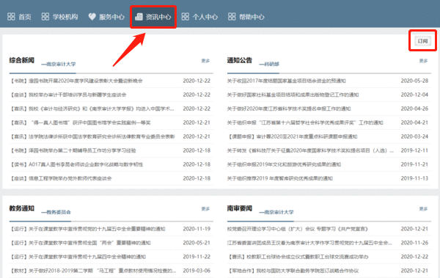This screenshot has width=440, height=278.
Task: Click 南京审计大学 source label beside 南审要闻
Action: pos(276,212)
